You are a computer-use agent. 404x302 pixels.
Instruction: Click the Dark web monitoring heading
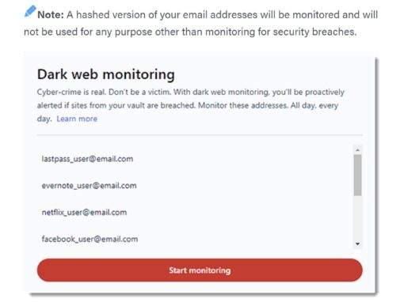tap(106, 74)
